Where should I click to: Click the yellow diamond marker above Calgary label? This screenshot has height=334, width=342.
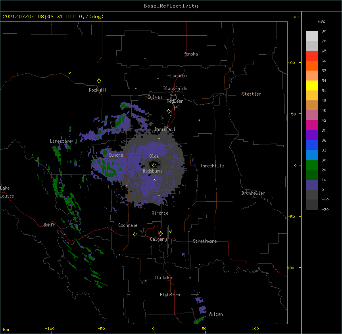click(x=161, y=234)
